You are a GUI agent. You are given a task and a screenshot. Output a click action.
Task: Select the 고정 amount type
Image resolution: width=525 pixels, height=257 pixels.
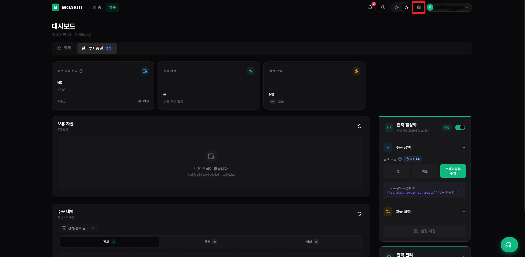tap(397, 171)
